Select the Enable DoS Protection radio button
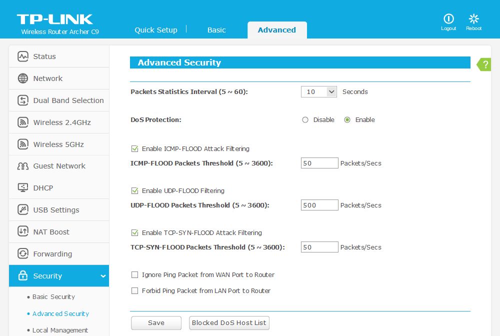The width and height of the screenshot is (500, 336). click(347, 120)
